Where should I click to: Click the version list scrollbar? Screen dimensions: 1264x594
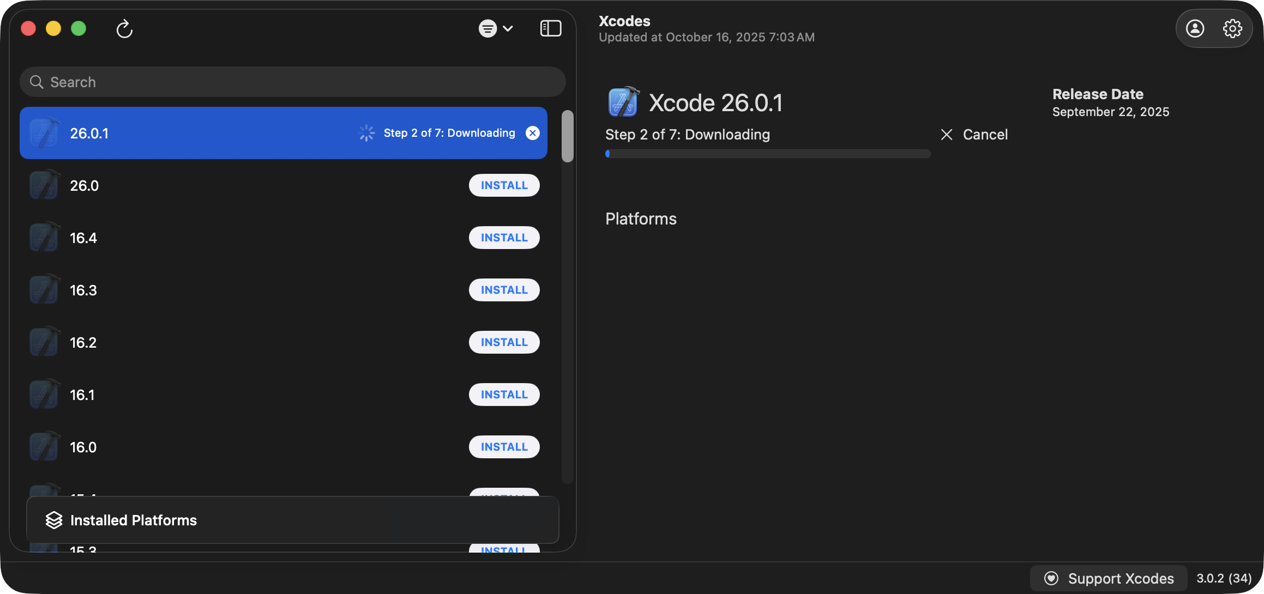(x=567, y=136)
